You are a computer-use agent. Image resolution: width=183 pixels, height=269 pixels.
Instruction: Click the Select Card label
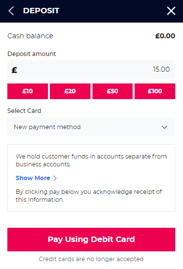coord(24,111)
